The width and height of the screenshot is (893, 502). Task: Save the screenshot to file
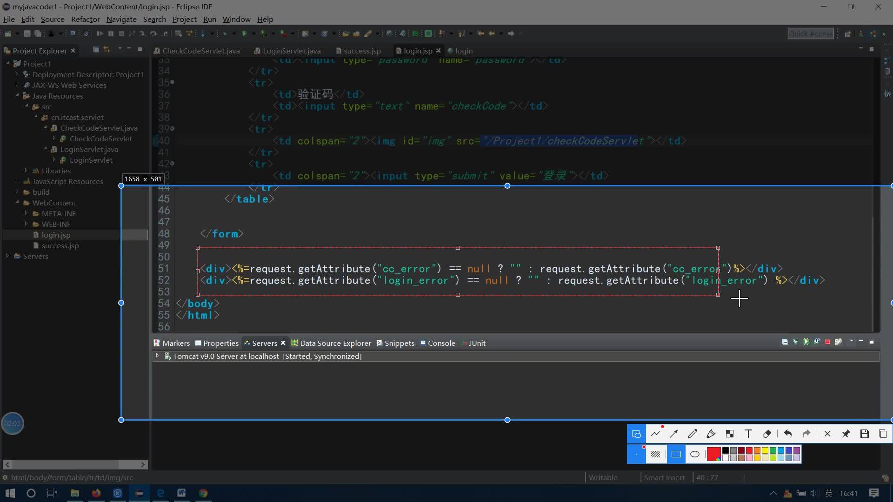(865, 434)
